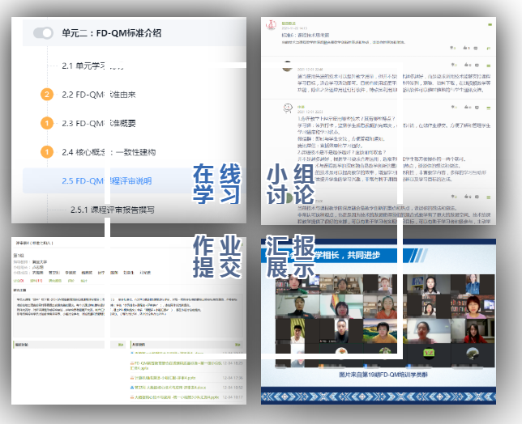Click red logo avatar of first discussion post
Screen dimensions: 522x424
[271, 24]
